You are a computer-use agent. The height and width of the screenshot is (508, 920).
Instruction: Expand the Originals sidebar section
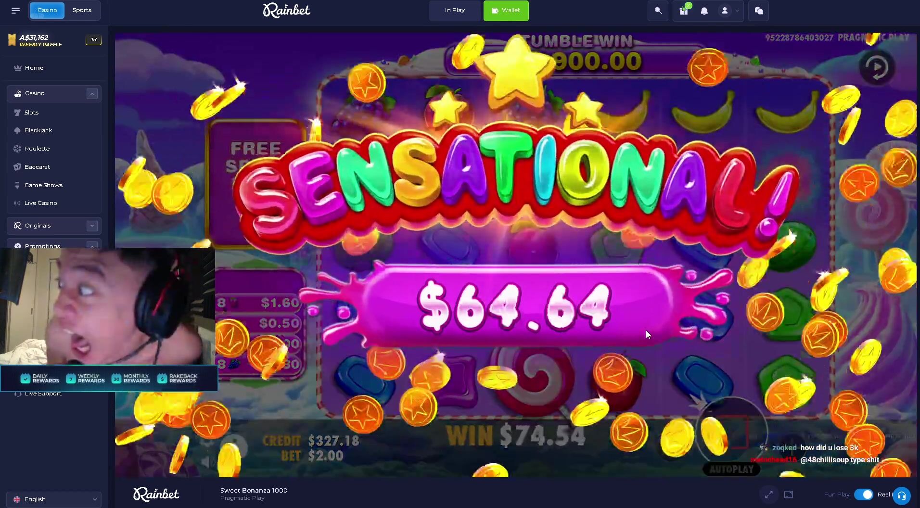pos(92,226)
